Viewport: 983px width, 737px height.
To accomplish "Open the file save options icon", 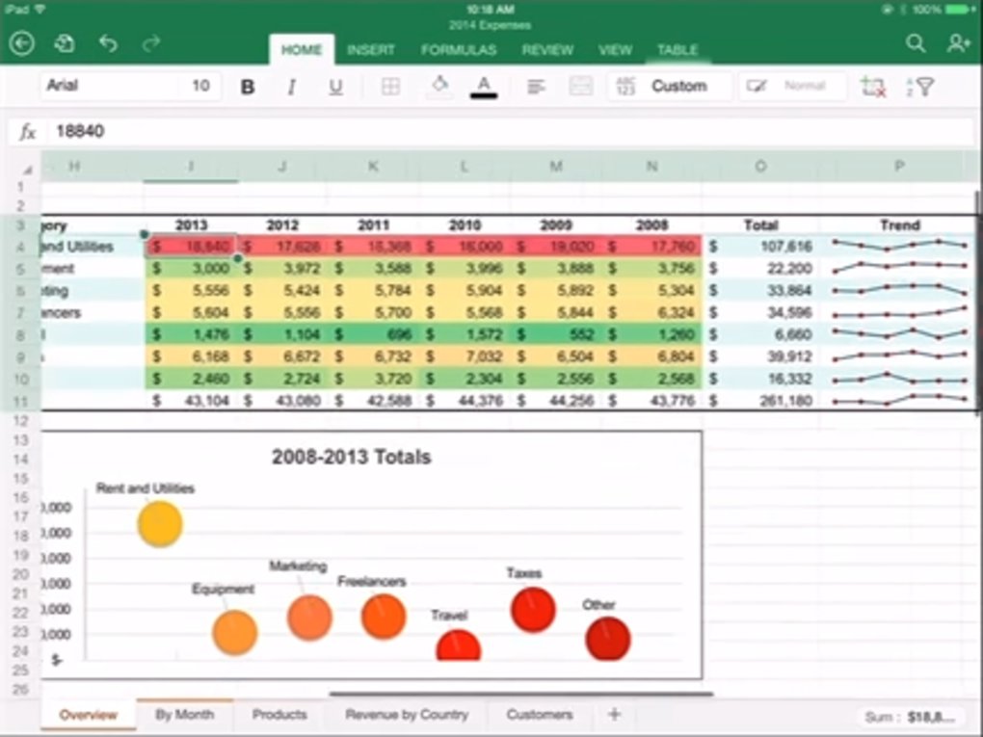I will (65, 44).
